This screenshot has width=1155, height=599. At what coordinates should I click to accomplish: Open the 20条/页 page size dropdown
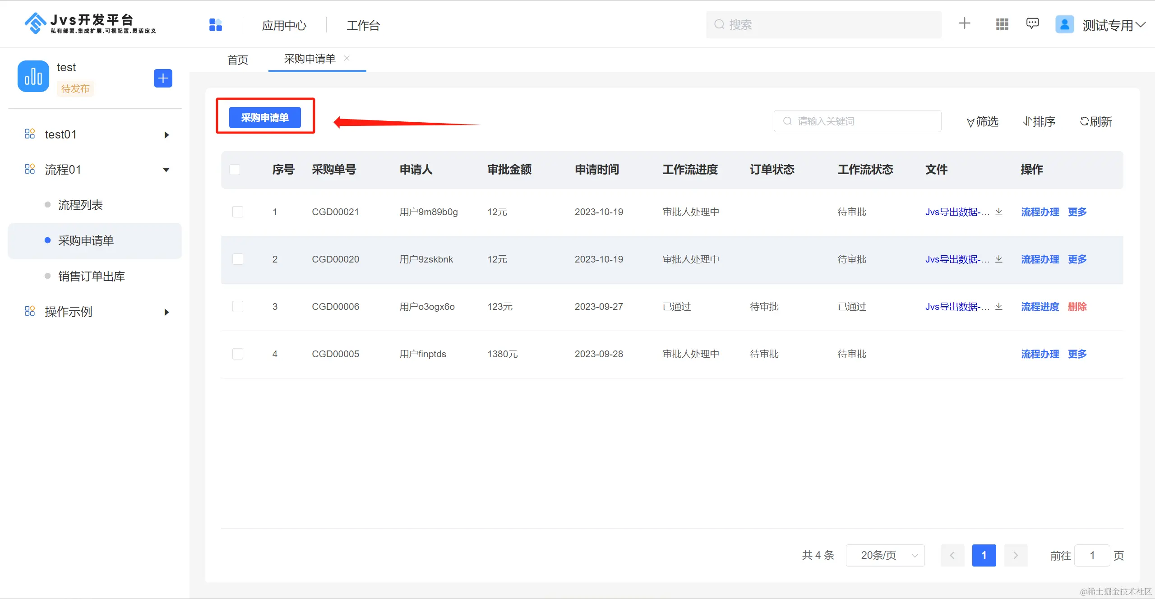885,555
